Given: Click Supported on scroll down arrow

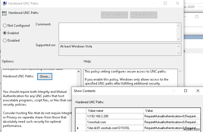Looking at the screenshot, I should coord(179,53).
